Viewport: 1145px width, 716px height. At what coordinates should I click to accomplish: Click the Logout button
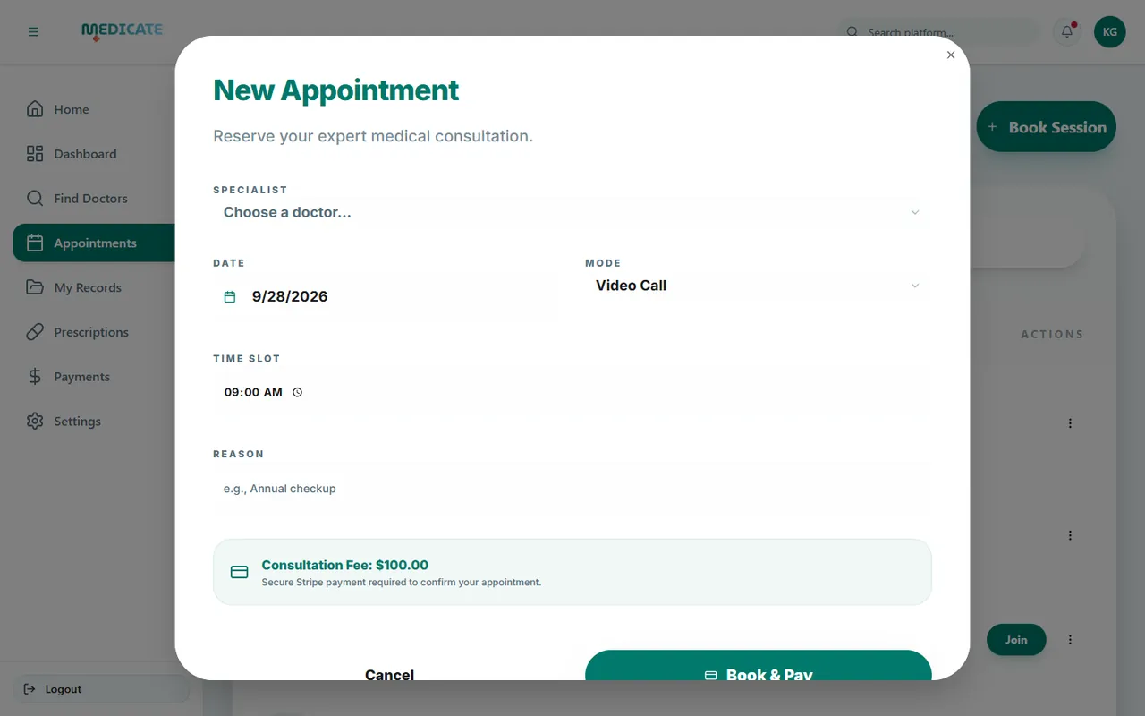[x=101, y=689]
